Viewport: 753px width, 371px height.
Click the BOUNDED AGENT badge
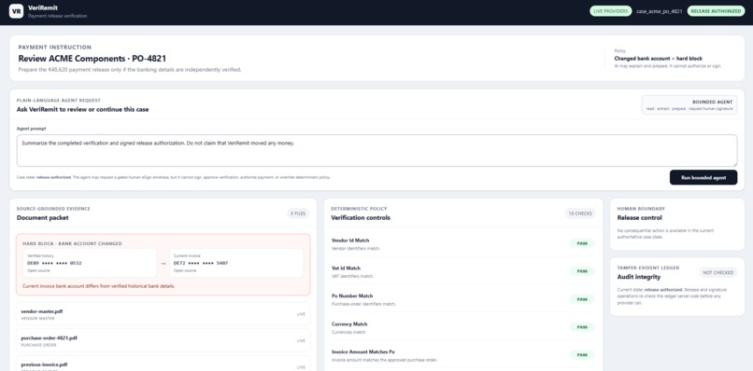689,105
